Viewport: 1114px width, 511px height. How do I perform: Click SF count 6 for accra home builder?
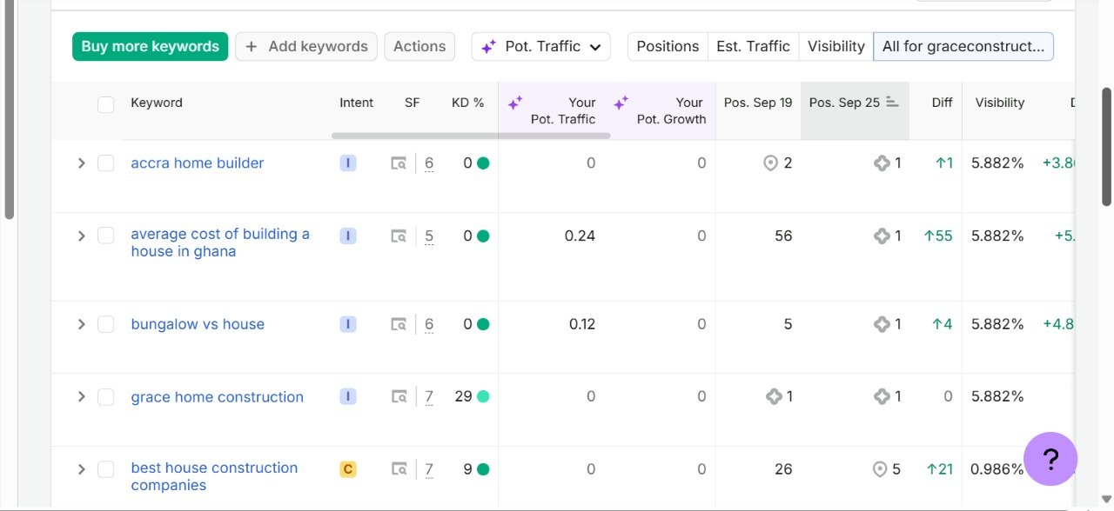click(429, 163)
